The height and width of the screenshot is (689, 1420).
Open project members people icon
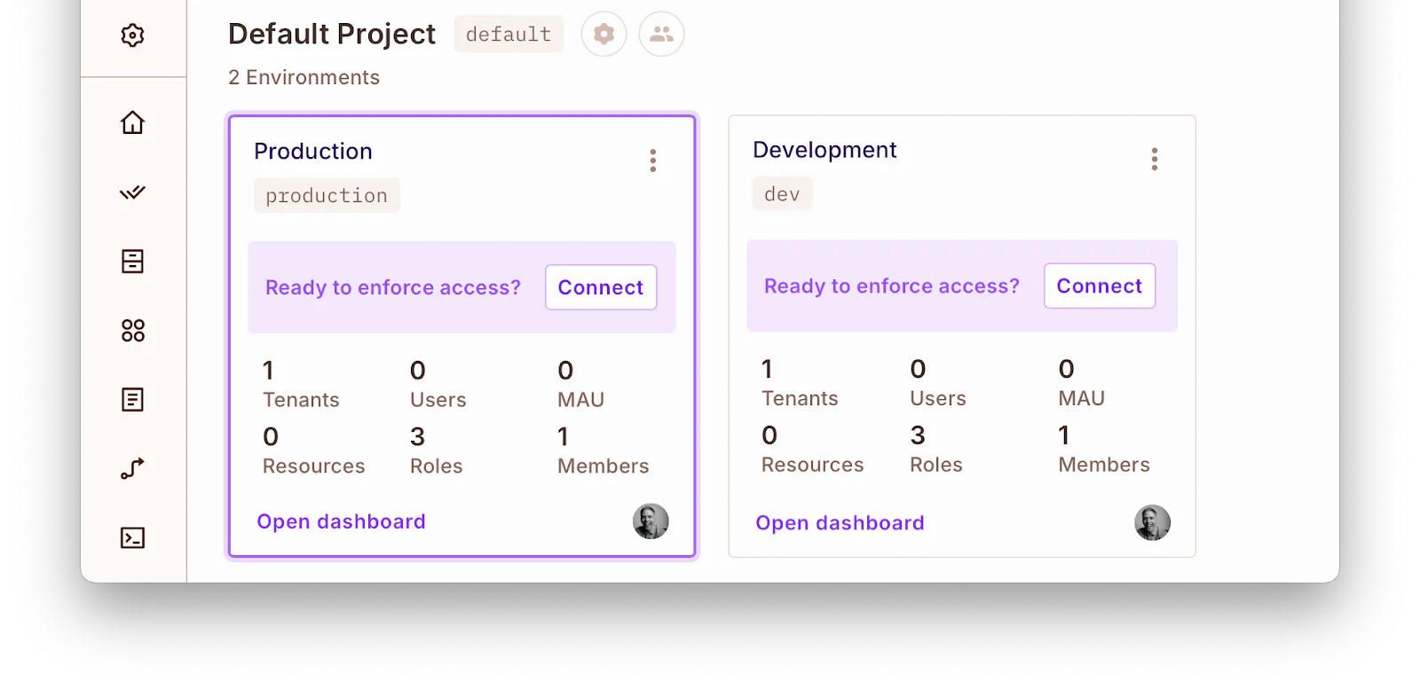tap(661, 35)
